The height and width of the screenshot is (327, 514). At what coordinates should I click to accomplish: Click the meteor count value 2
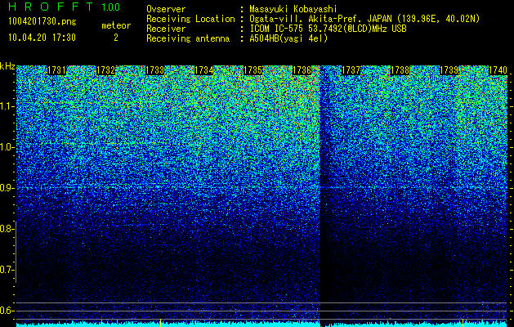click(x=116, y=38)
